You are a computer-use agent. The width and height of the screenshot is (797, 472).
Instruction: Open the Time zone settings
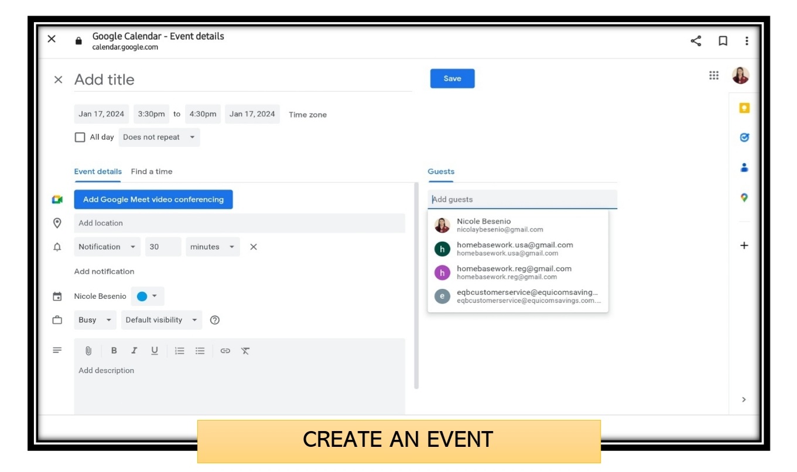pos(308,115)
